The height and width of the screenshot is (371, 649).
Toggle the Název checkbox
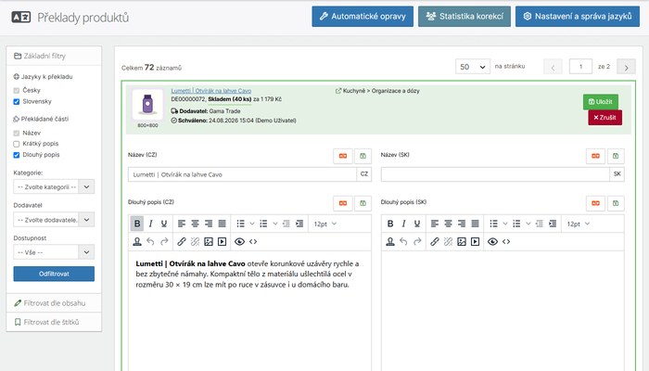(x=17, y=134)
